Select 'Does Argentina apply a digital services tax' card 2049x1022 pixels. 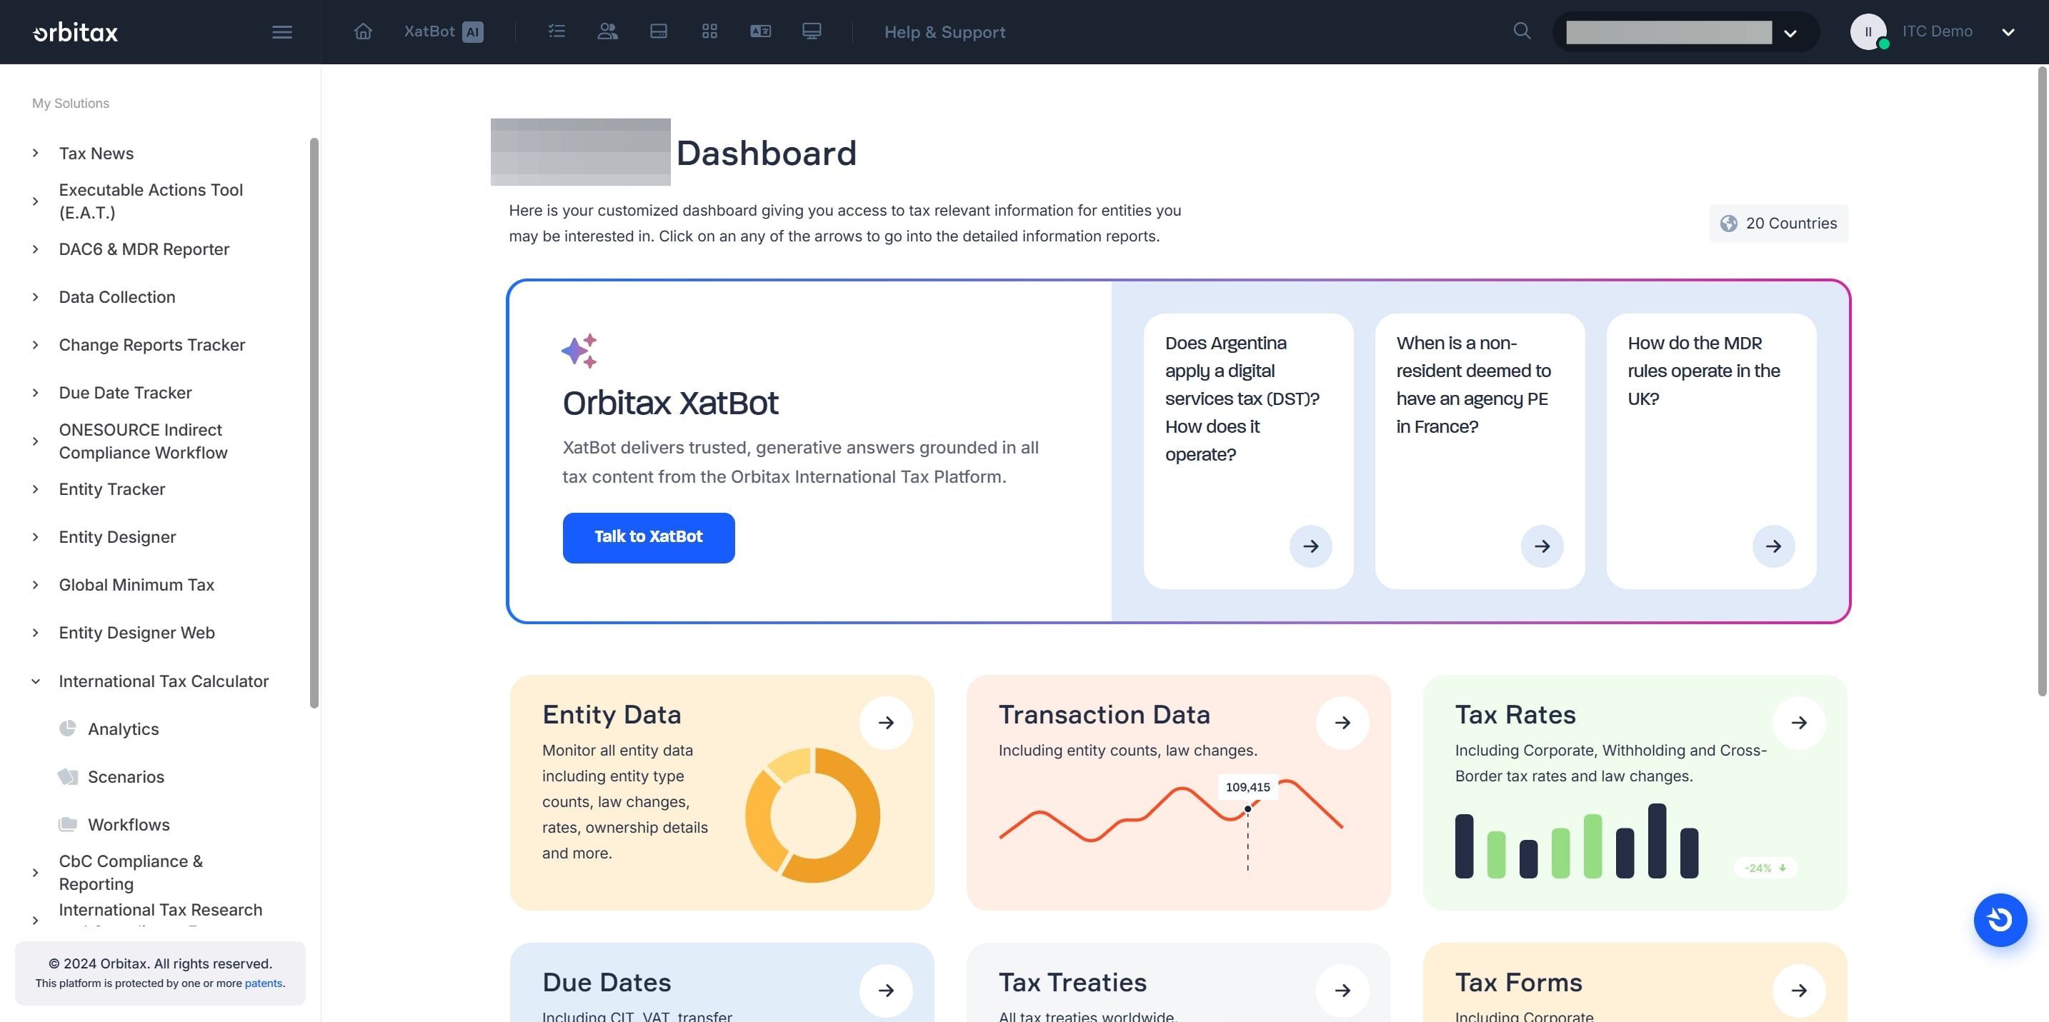(x=1248, y=451)
